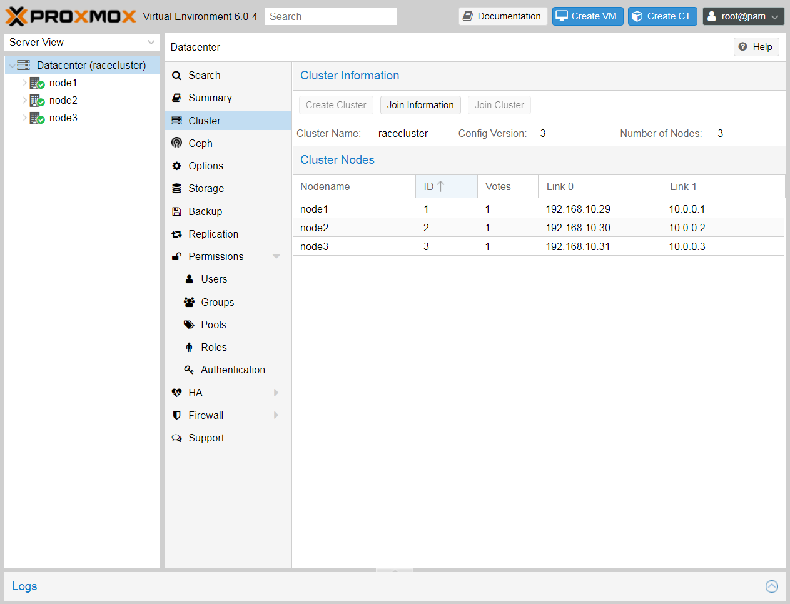
Task: Select the node1 row in Cluster Nodes
Action: pyautogui.click(x=539, y=209)
